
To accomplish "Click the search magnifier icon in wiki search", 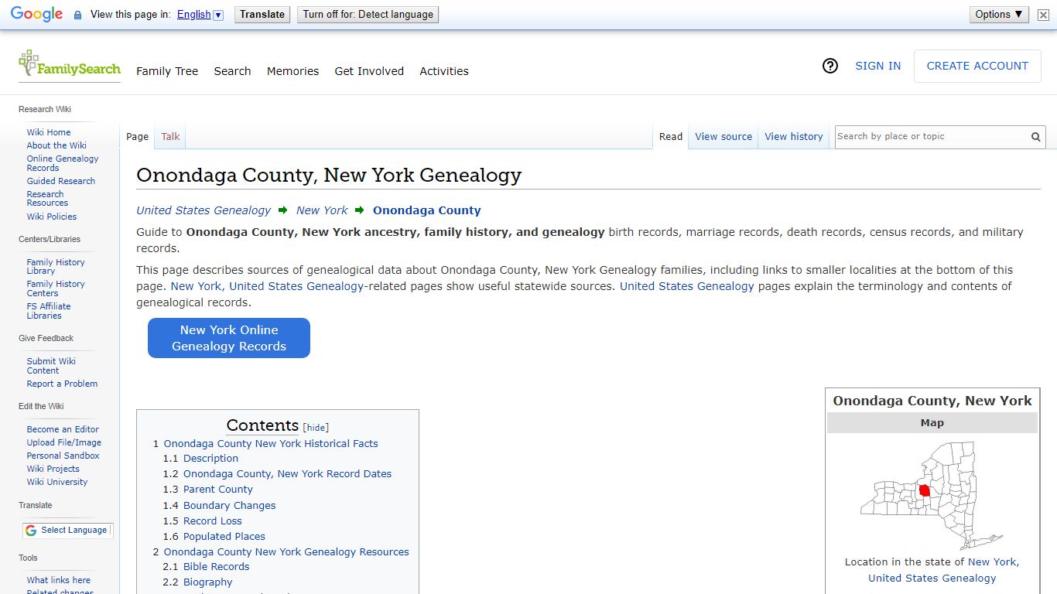I will (1035, 137).
